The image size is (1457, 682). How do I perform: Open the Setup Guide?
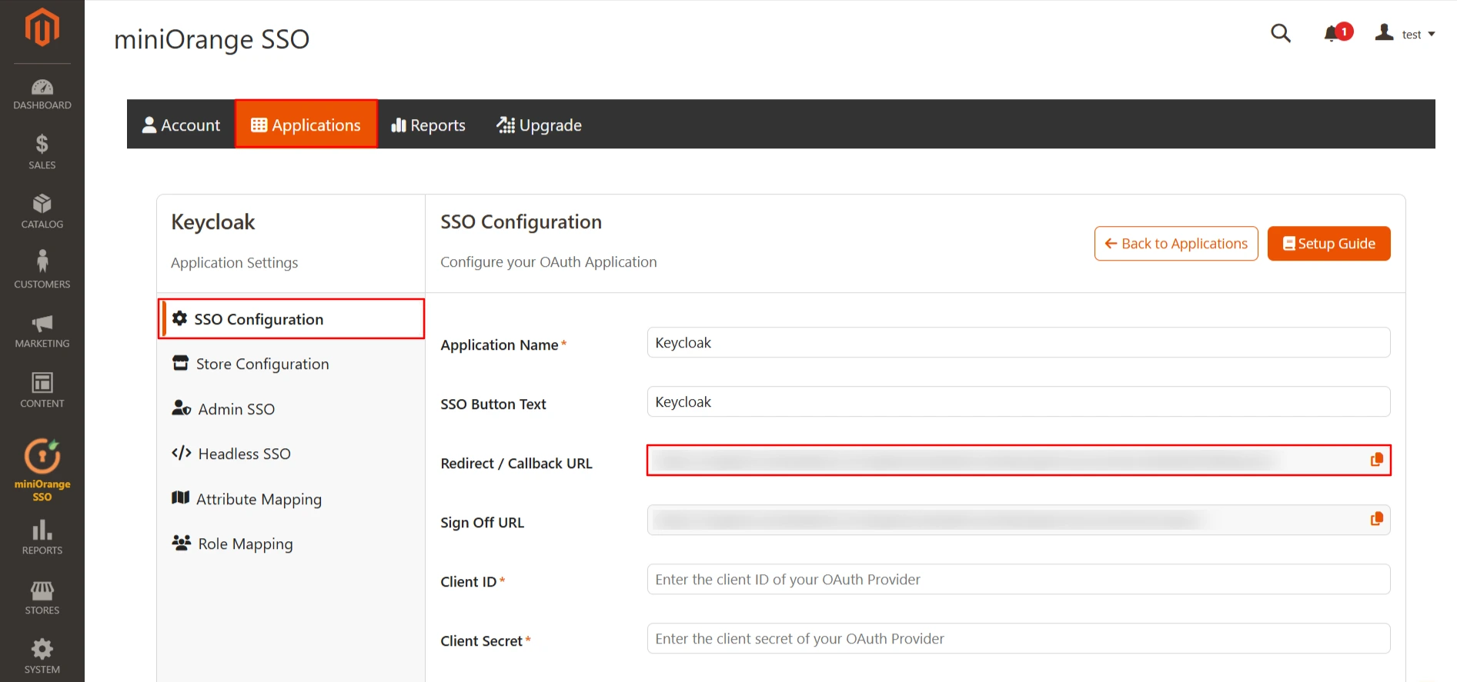click(x=1328, y=244)
